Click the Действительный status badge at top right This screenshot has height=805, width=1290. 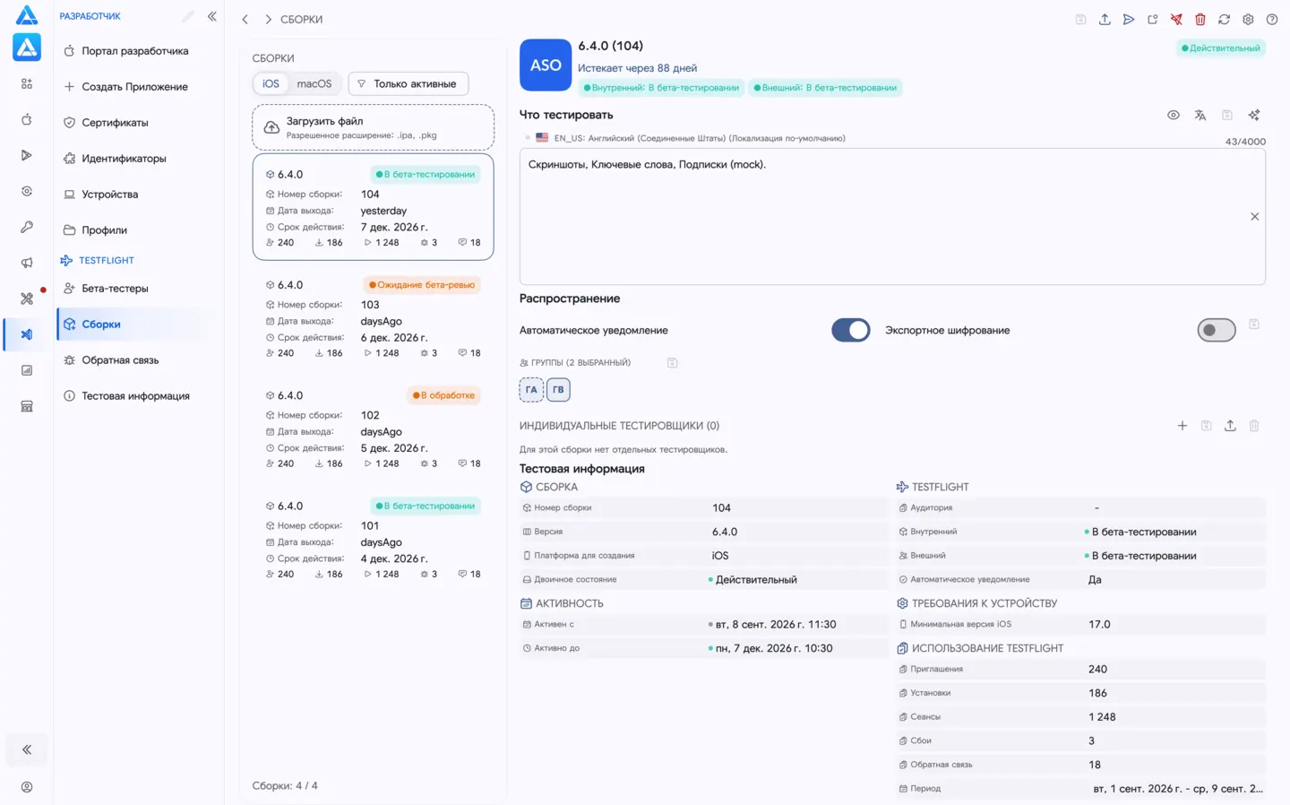(x=1220, y=48)
